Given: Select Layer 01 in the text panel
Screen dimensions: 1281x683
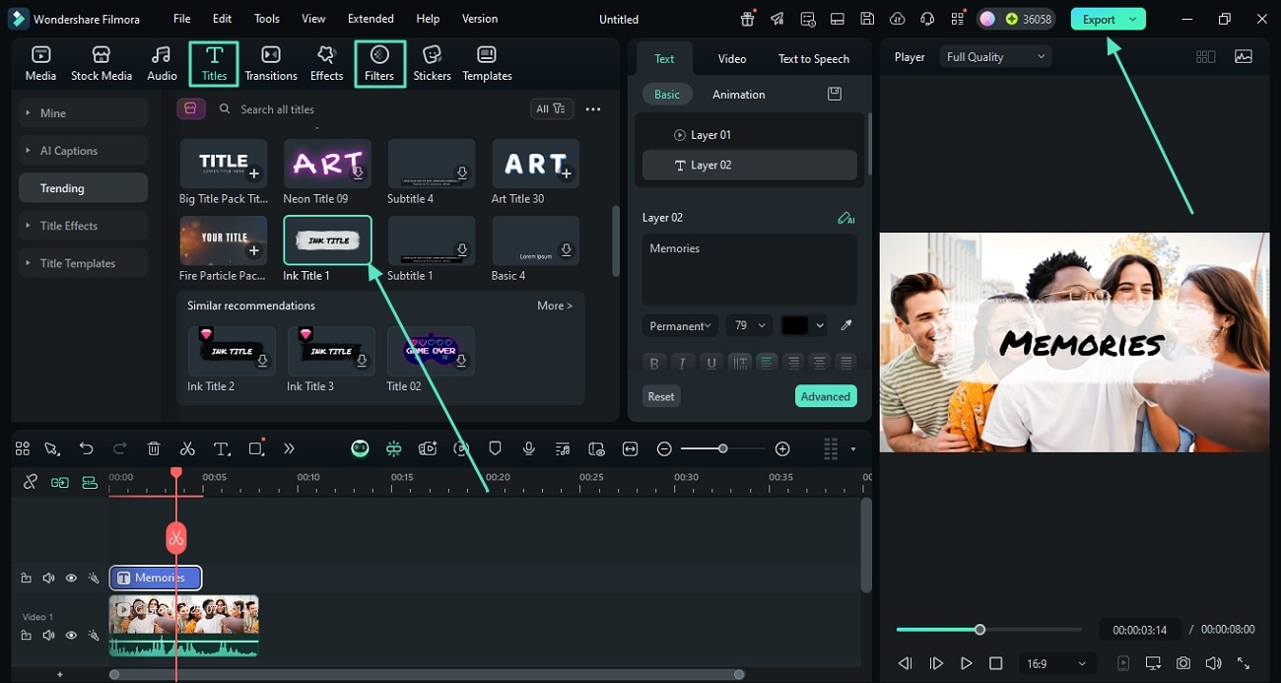Looking at the screenshot, I should [750, 135].
